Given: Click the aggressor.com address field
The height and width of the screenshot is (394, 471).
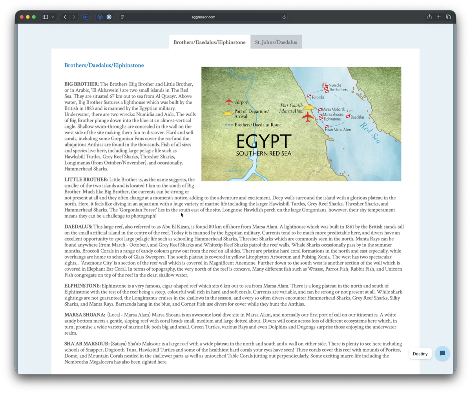Looking at the screenshot, I should 203,17.
